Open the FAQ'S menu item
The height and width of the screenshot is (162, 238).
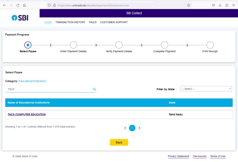coord(93,22)
